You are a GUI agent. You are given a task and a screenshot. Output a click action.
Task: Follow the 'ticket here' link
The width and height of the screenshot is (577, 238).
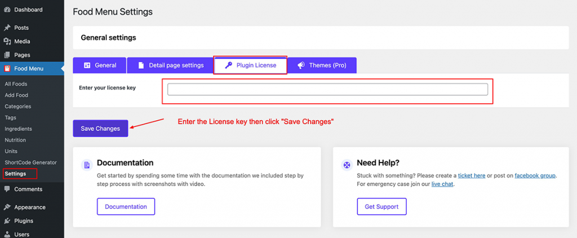pos(472,176)
